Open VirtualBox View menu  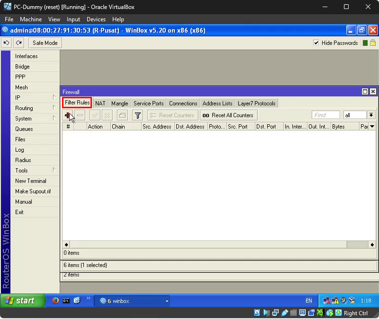click(54, 19)
